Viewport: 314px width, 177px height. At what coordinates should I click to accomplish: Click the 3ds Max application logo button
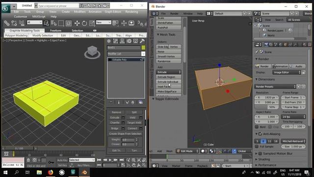pyautogui.click(x=5, y=8)
